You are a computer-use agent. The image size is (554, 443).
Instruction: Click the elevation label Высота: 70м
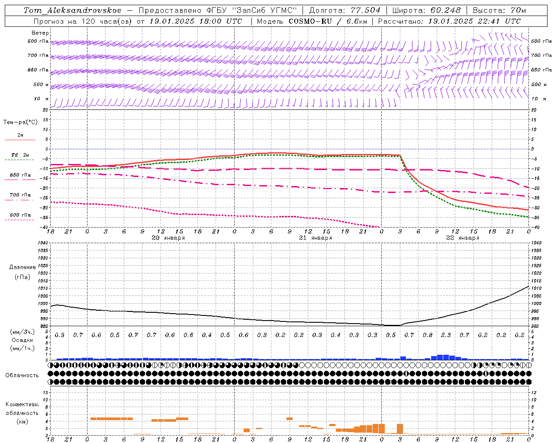[499, 10]
